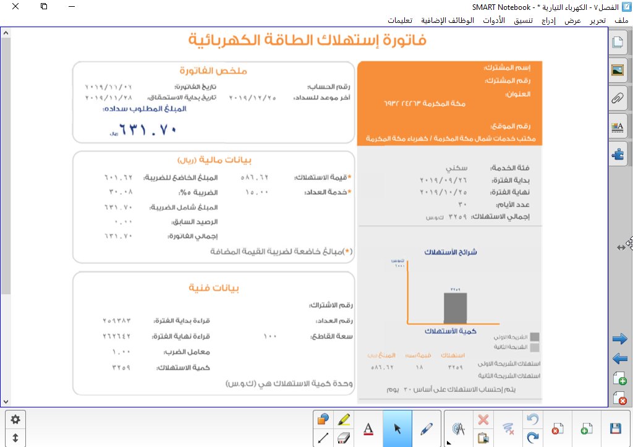The width and height of the screenshot is (633, 447).
Task: Click the شرائح الأستهلاك chart title
Action: (451, 252)
